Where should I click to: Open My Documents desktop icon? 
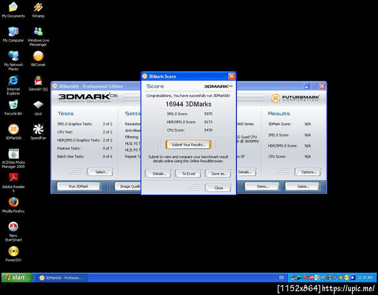pos(13,10)
